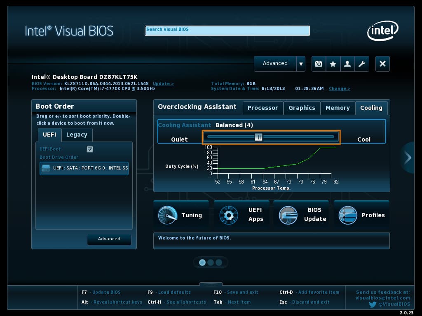Click the Intel Visual BIOS title
Screen dimensions: 422x316
point(69,31)
